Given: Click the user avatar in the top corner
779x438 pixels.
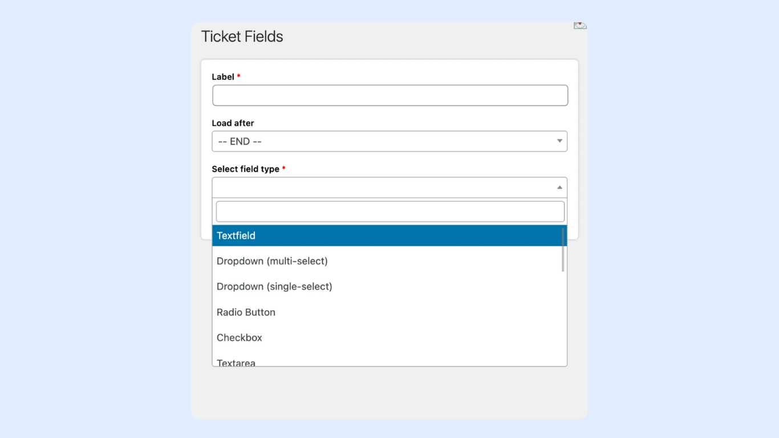Looking at the screenshot, I should click(x=580, y=26).
